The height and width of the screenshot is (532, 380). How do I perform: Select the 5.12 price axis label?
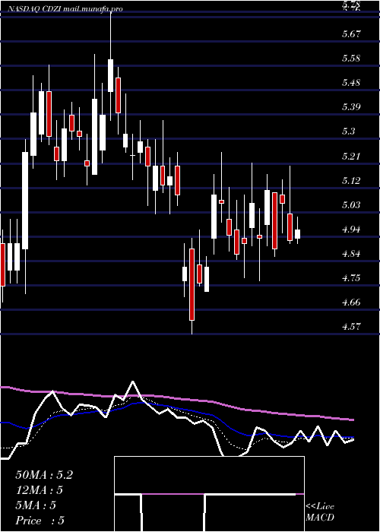(351, 181)
